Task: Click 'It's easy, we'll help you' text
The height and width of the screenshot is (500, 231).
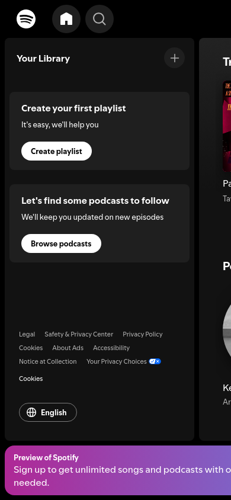Action: [60, 124]
